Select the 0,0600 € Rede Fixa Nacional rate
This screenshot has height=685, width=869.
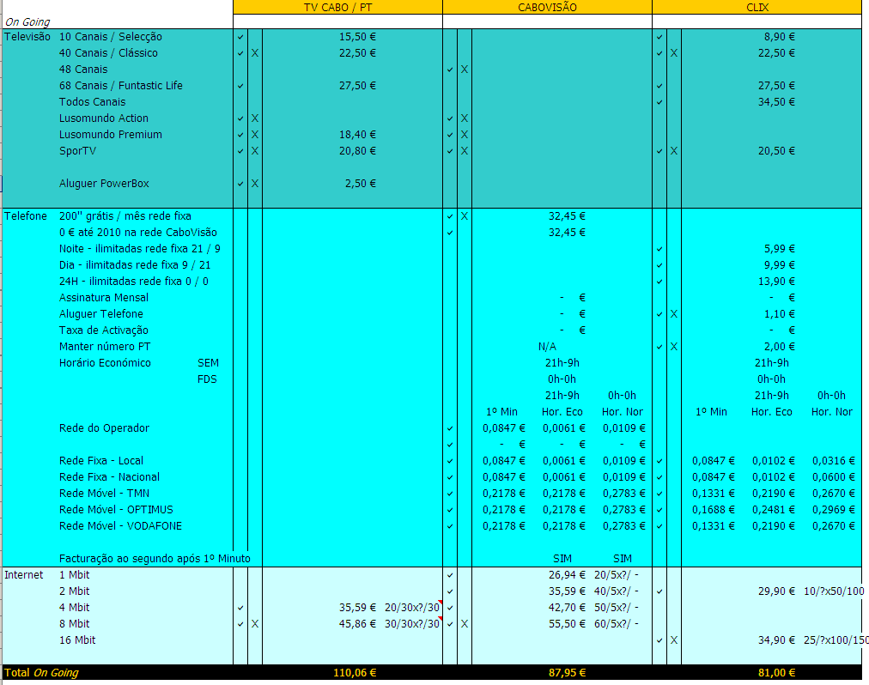click(x=834, y=476)
